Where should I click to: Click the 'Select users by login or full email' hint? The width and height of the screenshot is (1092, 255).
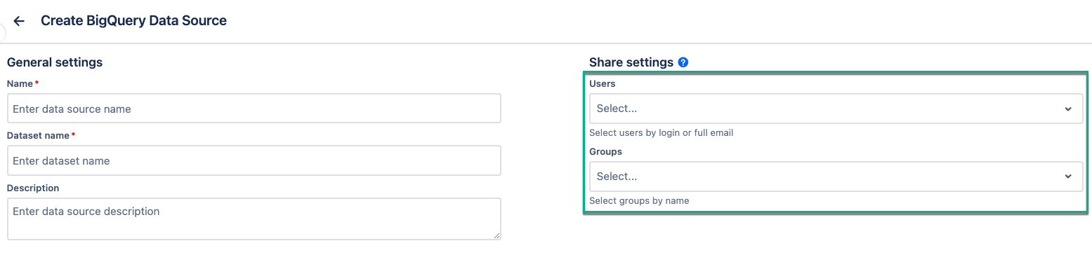(x=661, y=132)
